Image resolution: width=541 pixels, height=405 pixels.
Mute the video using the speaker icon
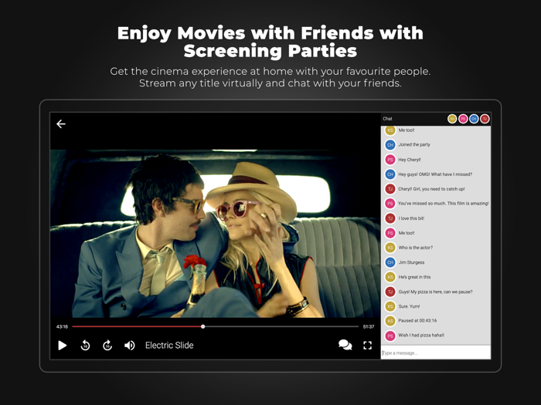(130, 345)
